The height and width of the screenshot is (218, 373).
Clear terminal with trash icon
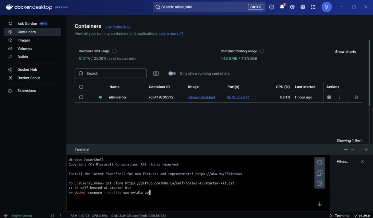319,183
